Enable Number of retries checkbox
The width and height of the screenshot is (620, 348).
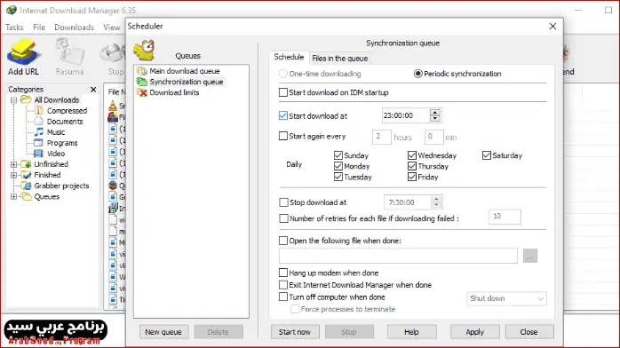[x=283, y=218]
